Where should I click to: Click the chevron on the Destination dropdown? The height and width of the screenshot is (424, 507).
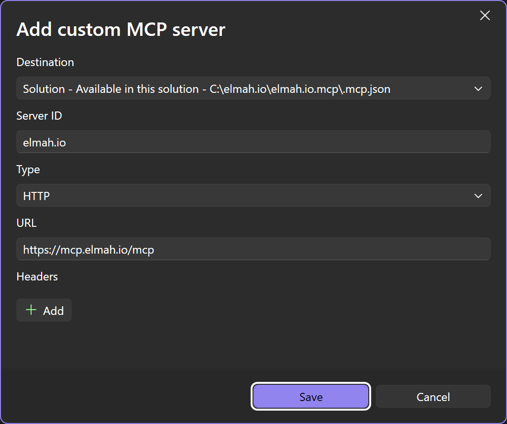click(478, 89)
